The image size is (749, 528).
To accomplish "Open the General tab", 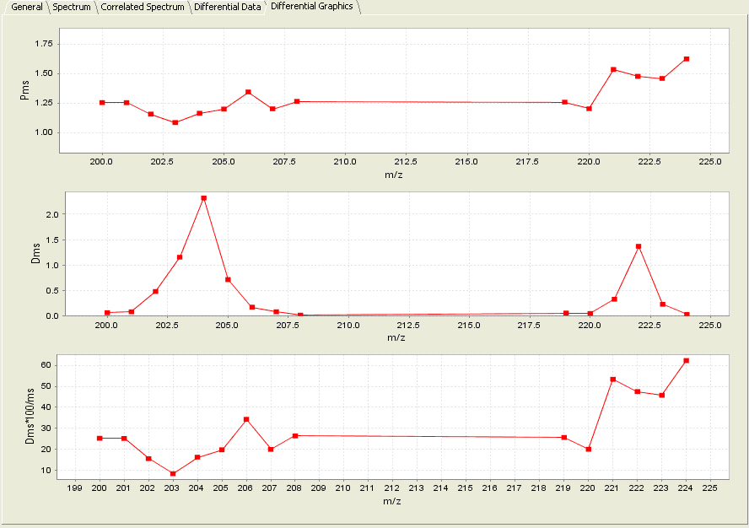I will click(x=27, y=7).
